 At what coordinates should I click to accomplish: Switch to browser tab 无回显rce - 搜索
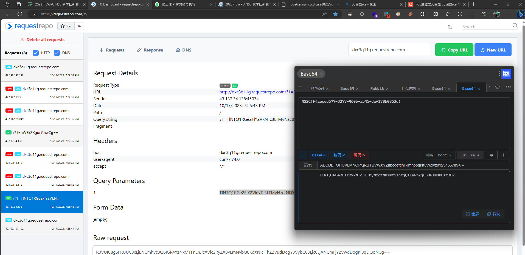click(374, 4)
